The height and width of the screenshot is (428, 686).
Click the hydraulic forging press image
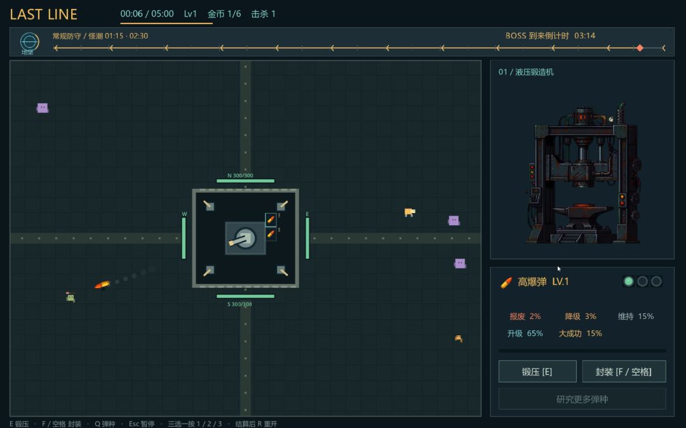coord(582,173)
